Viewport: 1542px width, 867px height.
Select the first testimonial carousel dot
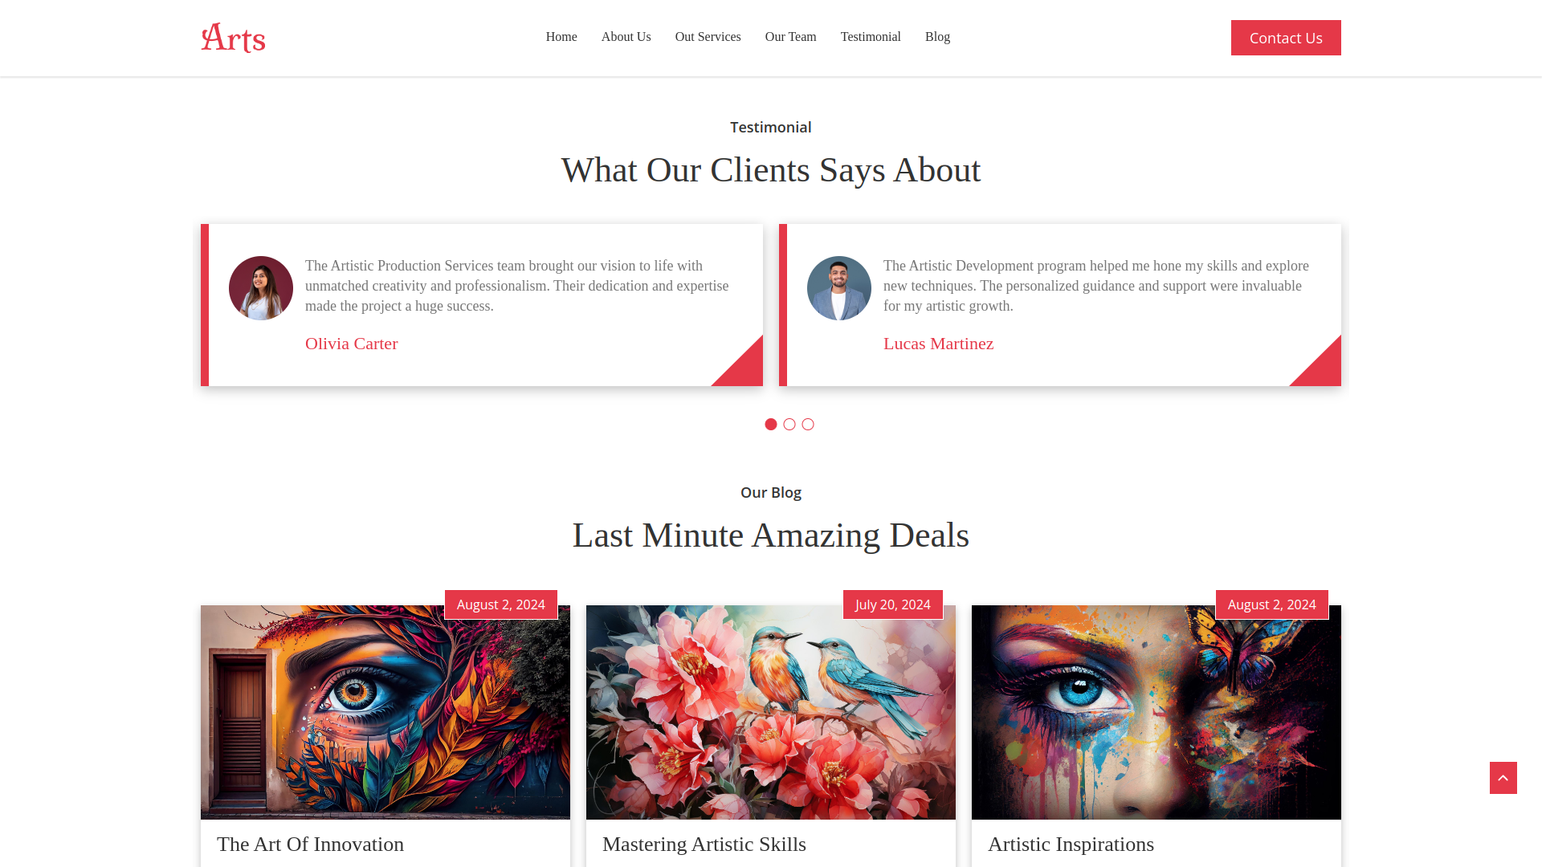[771, 424]
